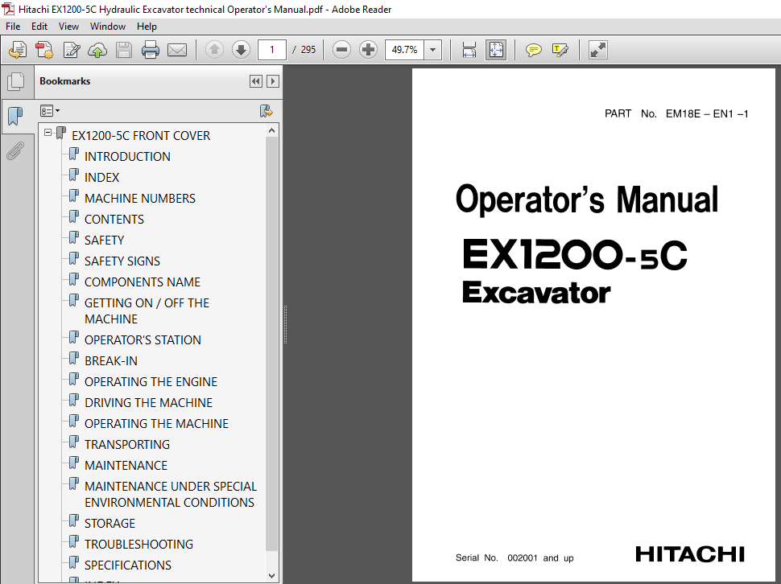
Task: Open GETTING ON / OFF THE MACHINE bookmark
Action: (147, 311)
